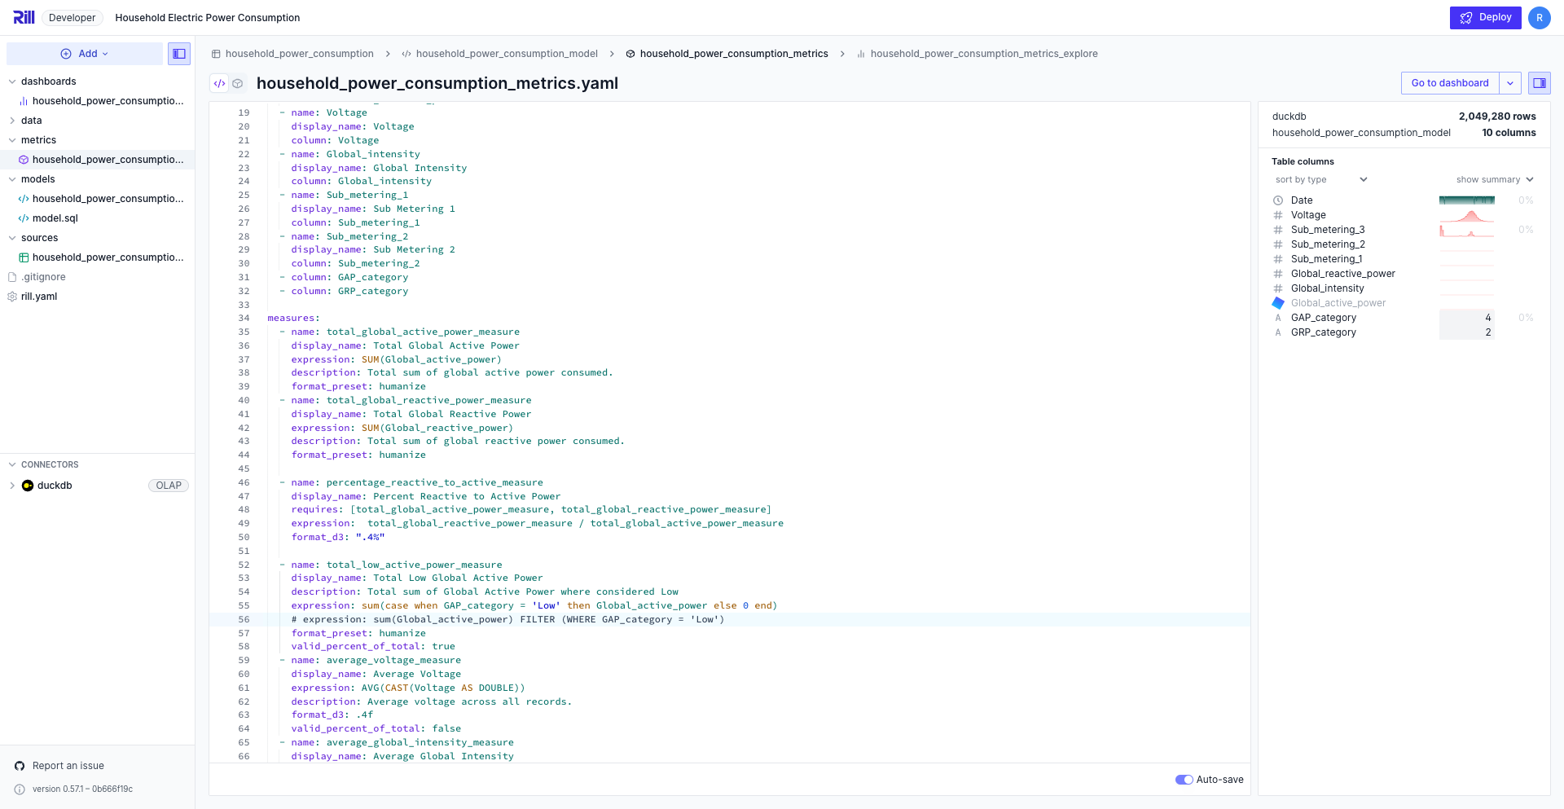Image resolution: width=1564 pixels, height=809 pixels.
Task: Open household_power_consumption_metrics_explore breadcrumb
Action: click(x=983, y=54)
